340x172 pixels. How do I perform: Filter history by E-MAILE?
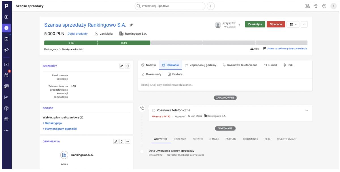click(x=214, y=139)
